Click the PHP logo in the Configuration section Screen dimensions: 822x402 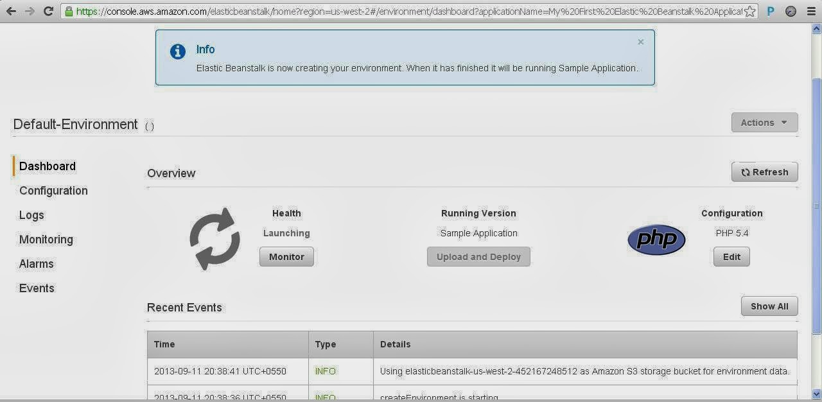click(x=656, y=240)
